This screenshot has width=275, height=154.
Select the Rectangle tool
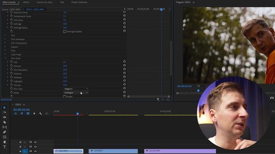coord(5,137)
